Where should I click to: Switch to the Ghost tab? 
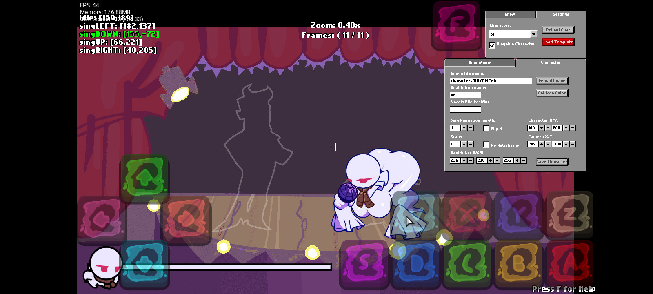point(510,14)
